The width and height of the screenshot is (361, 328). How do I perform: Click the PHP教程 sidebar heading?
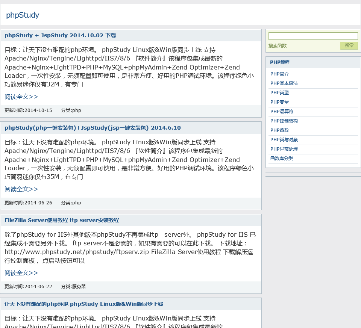280,62
